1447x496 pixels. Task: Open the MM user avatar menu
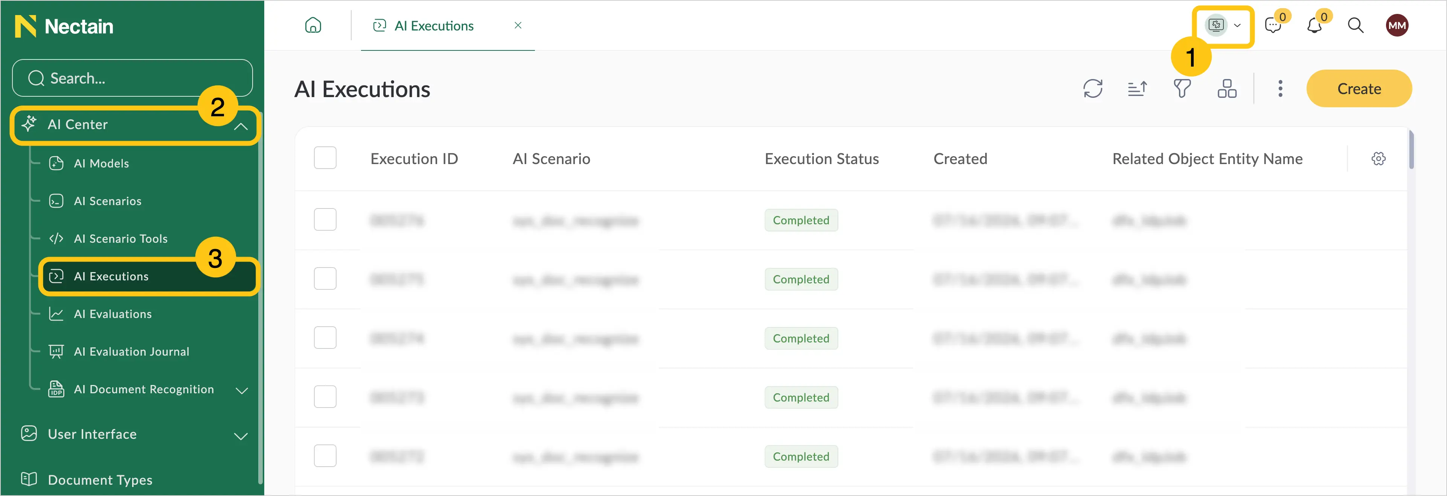1397,25
